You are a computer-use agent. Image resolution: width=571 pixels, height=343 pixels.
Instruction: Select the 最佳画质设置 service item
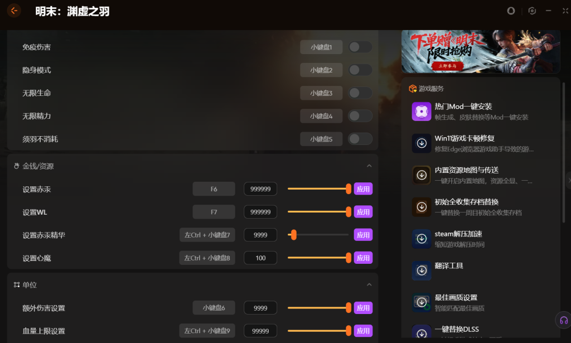(x=480, y=303)
